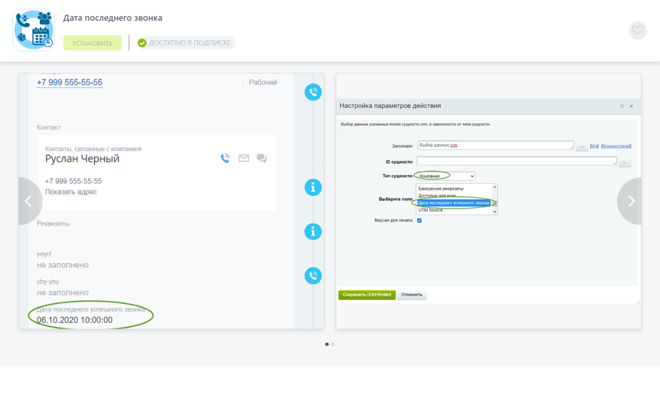The height and width of the screenshot is (393, 660).
Task: Click the ellipsis button beside Заголовок field
Action: [582, 146]
